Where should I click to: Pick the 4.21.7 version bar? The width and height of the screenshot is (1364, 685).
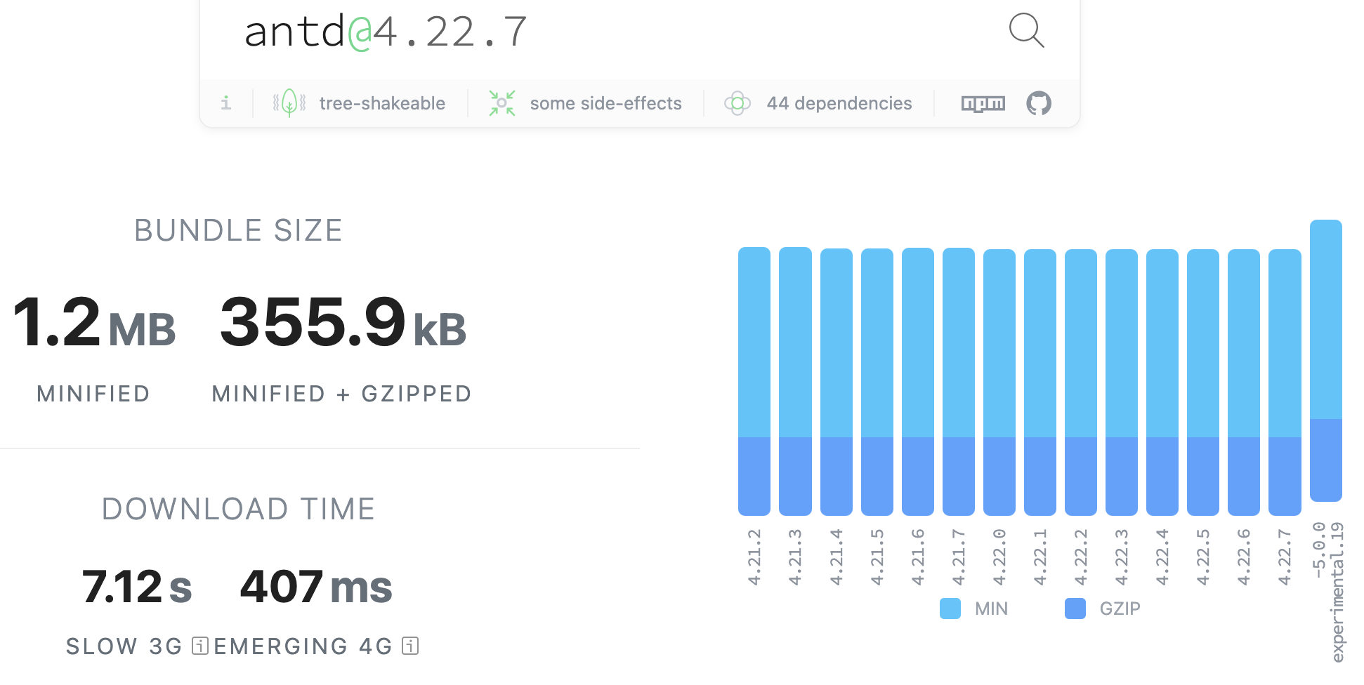[x=959, y=382]
